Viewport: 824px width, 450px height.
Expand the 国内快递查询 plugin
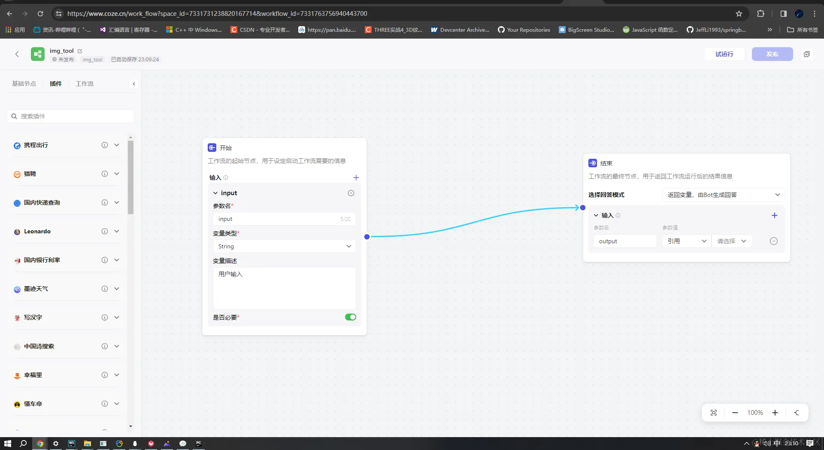(x=117, y=202)
